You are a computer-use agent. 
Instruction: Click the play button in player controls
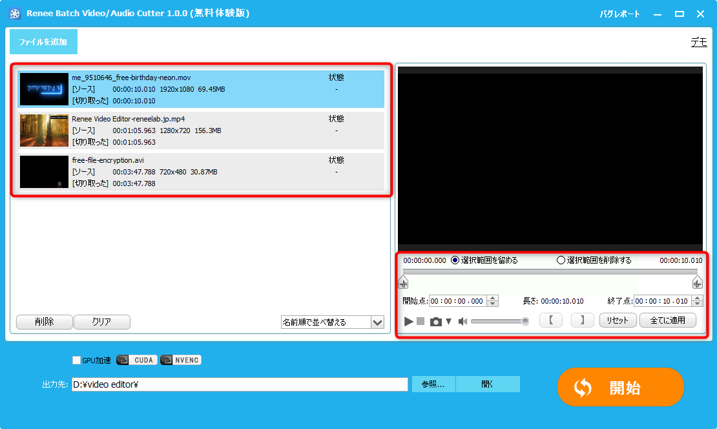[408, 322]
